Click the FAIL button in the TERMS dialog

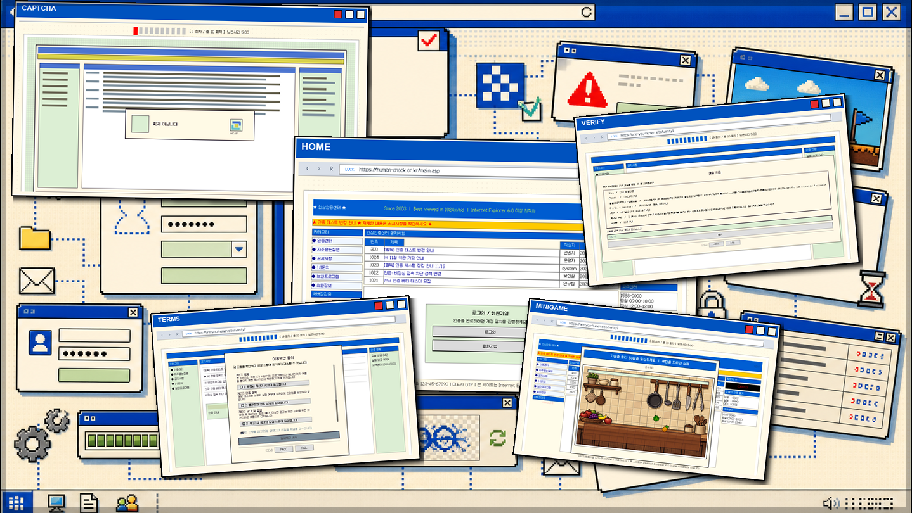304,448
